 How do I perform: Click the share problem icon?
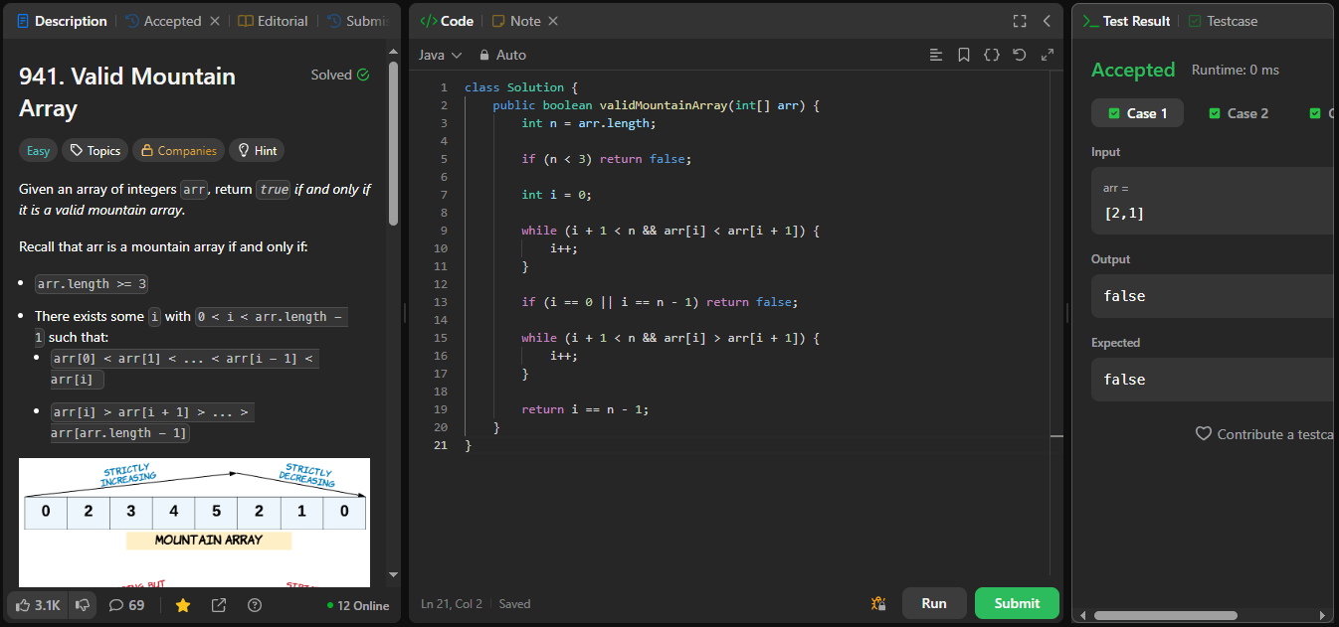pyautogui.click(x=219, y=604)
